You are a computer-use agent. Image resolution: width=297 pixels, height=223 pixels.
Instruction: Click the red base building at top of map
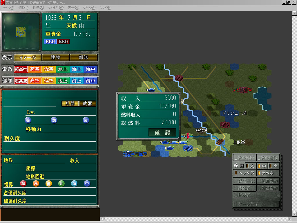point(179,78)
